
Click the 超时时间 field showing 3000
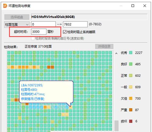[39, 32]
